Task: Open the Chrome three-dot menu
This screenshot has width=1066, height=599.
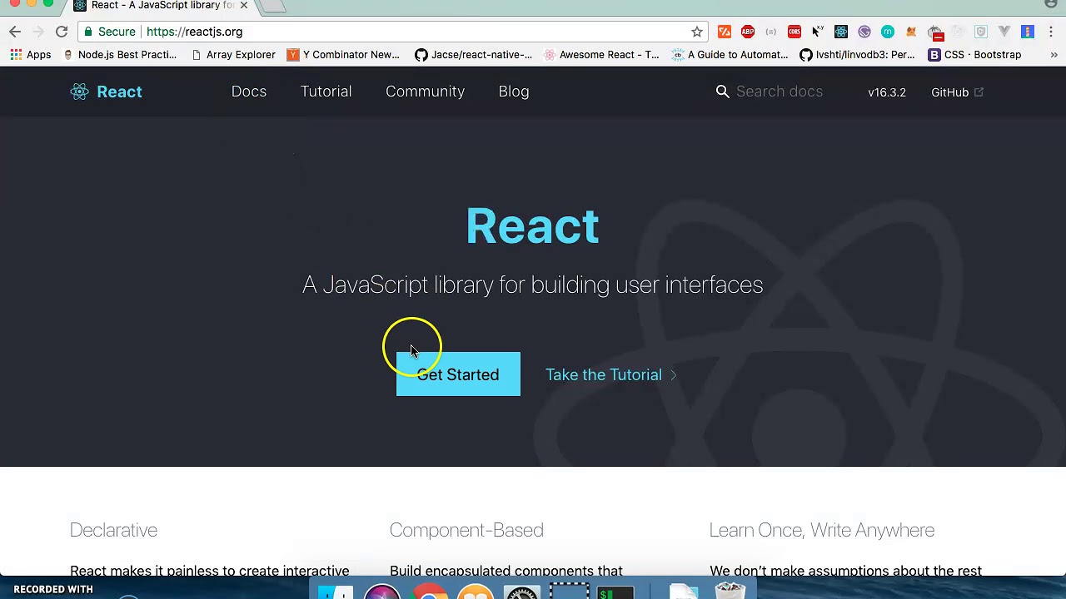Action: (x=1051, y=32)
